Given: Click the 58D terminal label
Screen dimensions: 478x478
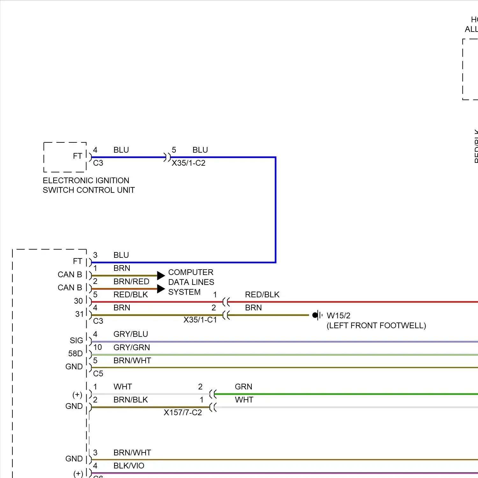Looking at the screenshot, I should point(76,353).
